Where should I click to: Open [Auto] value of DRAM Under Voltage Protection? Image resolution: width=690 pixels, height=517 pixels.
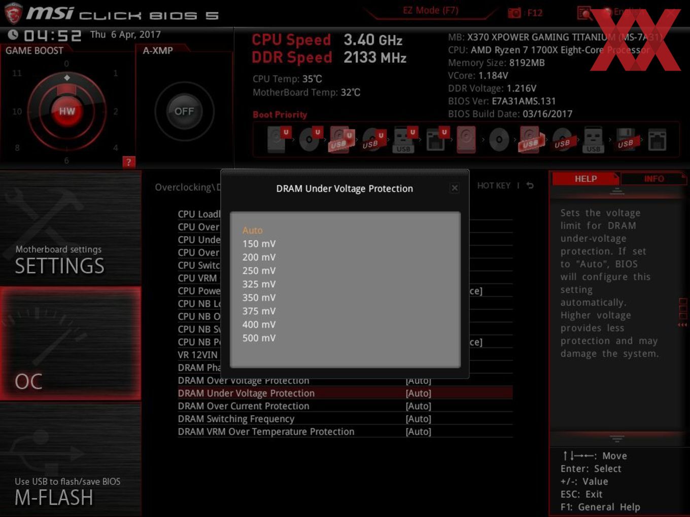419,393
